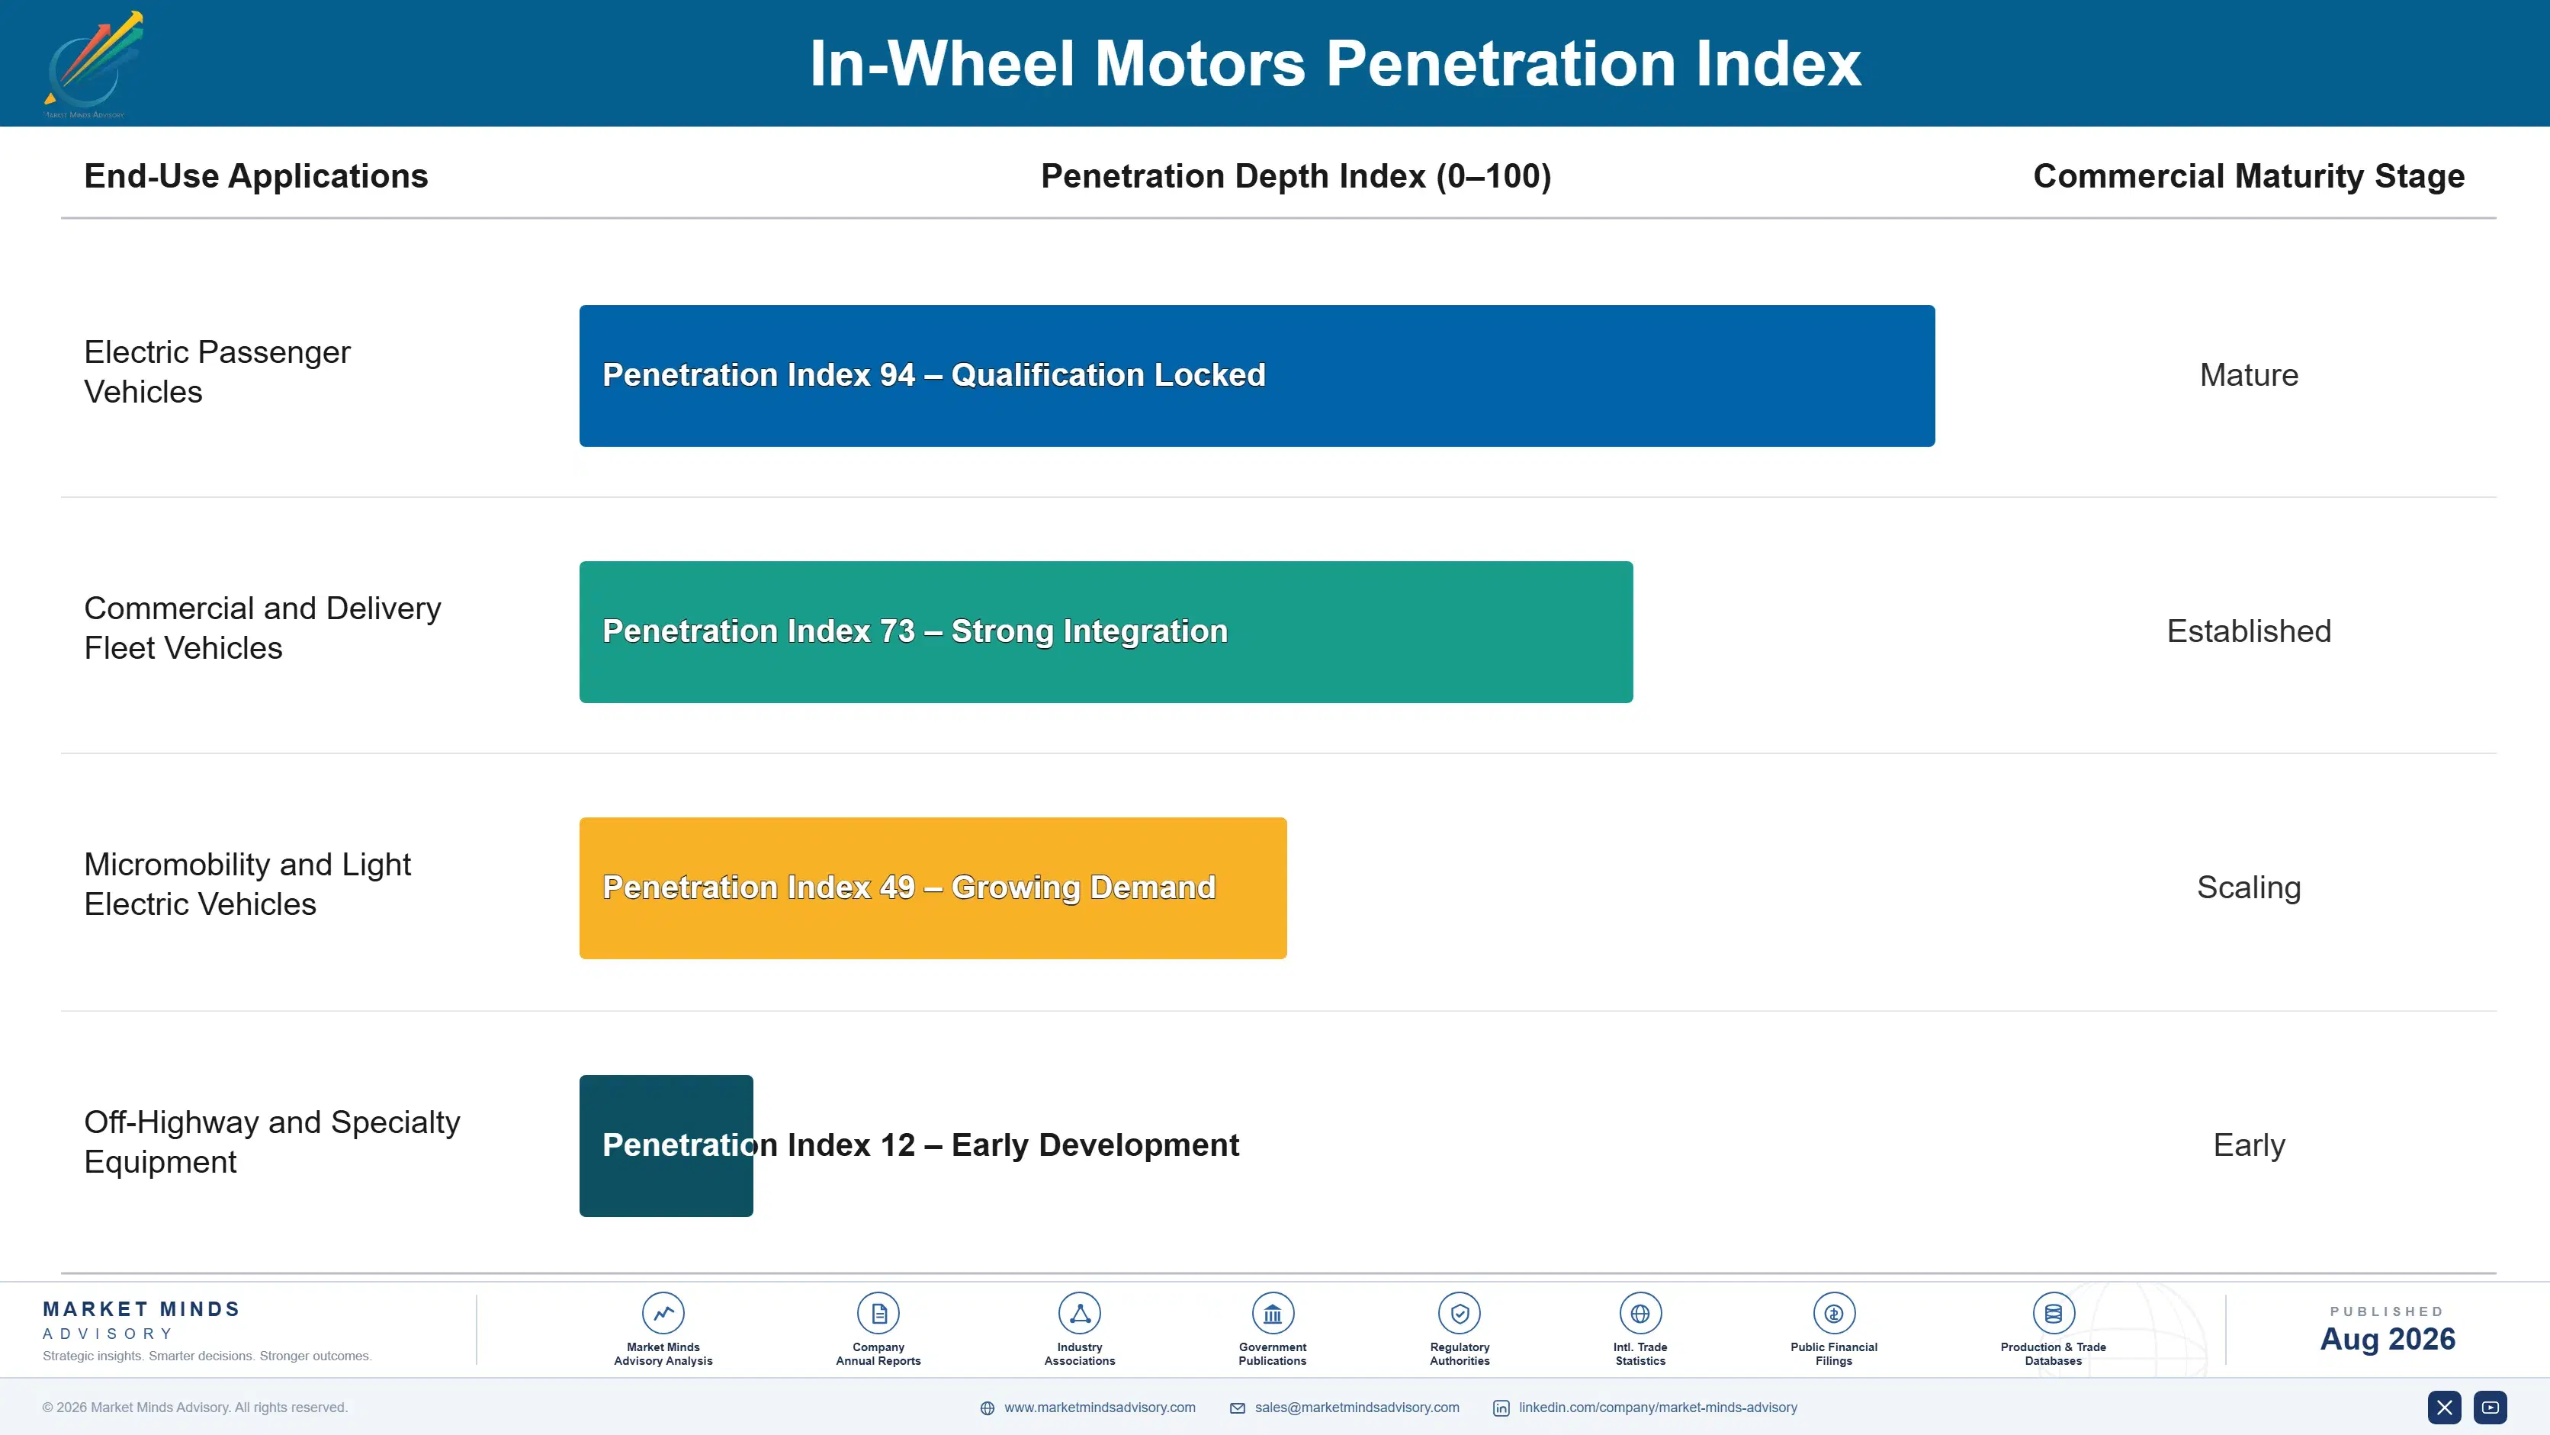The height and width of the screenshot is (1435, 2550).
Task: Click the Scaling maturity stage text
Action: (x=2249, y=888)
